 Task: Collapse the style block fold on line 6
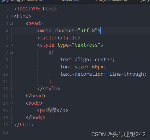coord(11,45)
